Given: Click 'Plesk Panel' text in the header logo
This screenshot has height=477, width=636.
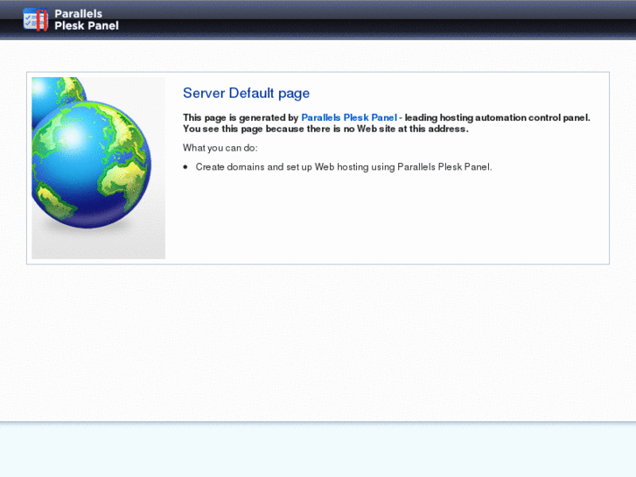Looking at the screenshot, I should [x=86, y=26].
